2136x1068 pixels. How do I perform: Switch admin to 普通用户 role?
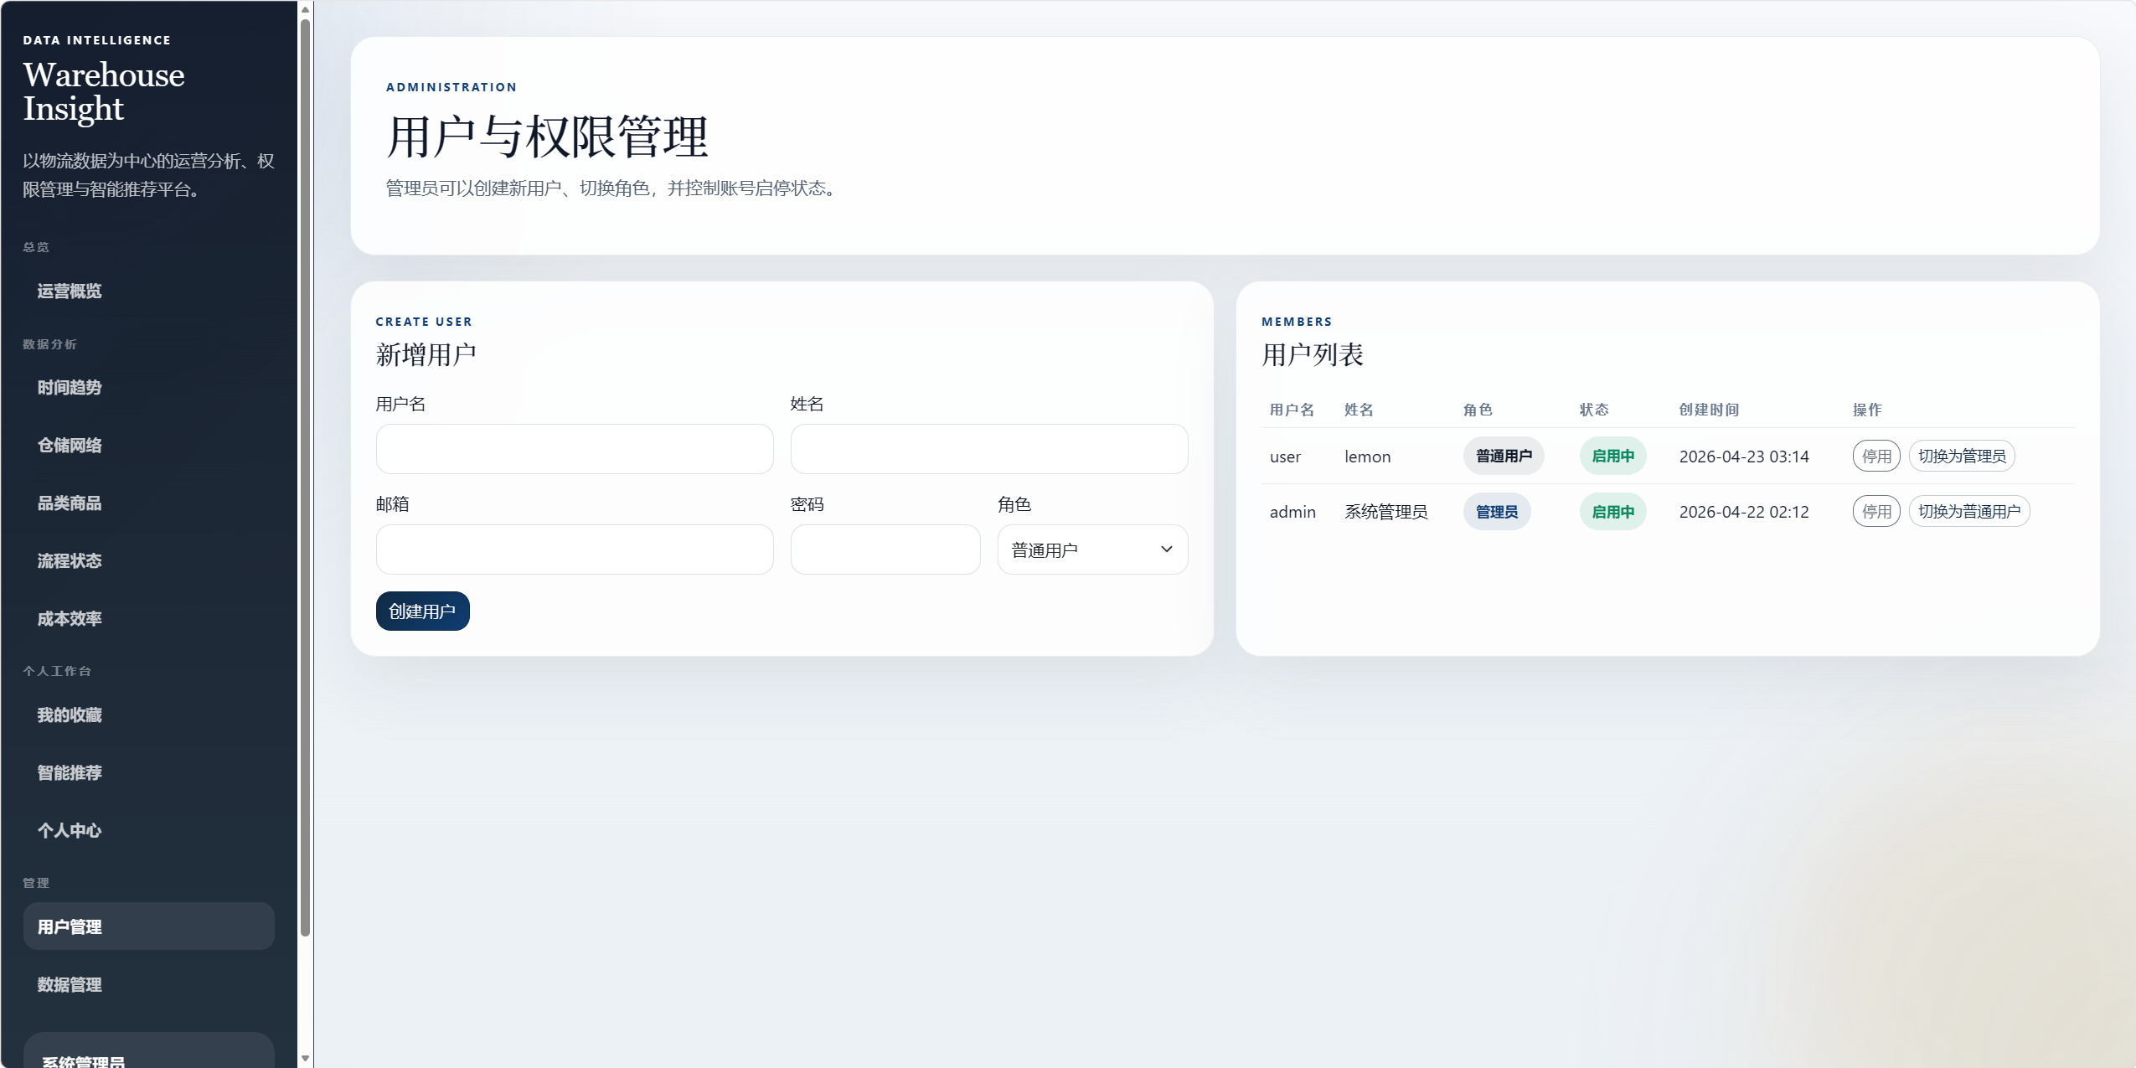(1968, 512)
